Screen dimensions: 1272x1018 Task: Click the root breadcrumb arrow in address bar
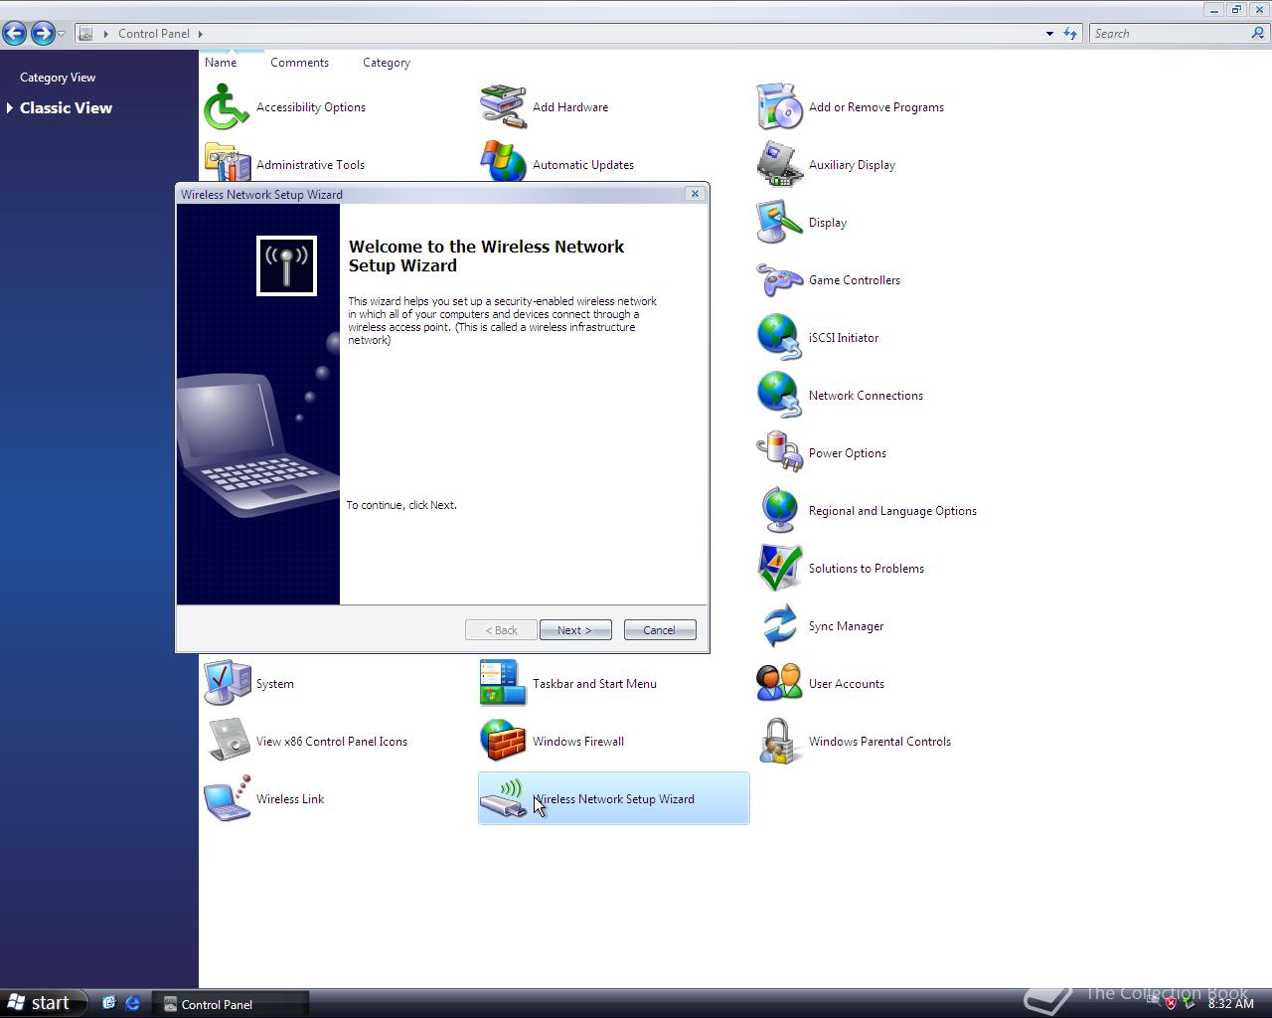click(106, 34)
